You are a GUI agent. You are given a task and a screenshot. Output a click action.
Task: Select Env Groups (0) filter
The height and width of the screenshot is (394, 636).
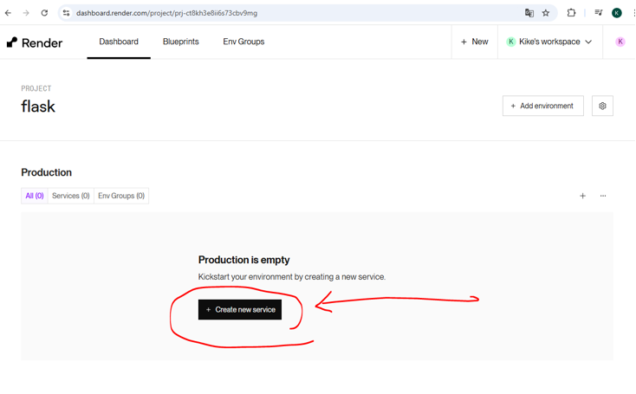pos(121,196)
